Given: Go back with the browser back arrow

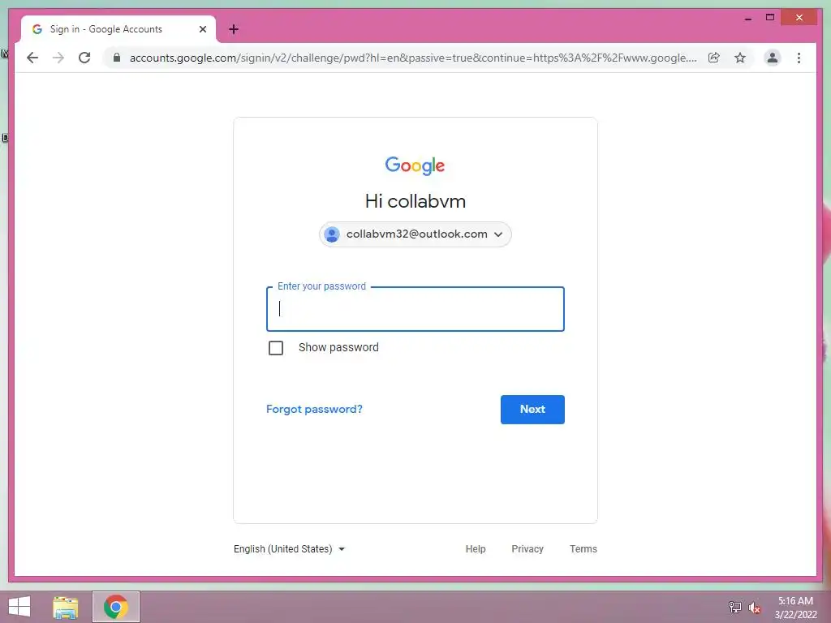Looking at the screenshot, I should tap(32, 58).
